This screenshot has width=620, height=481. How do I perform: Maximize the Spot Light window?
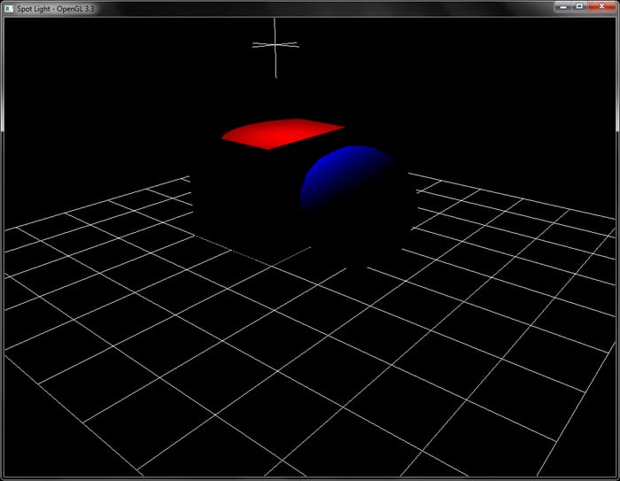[x=579, y=6]
